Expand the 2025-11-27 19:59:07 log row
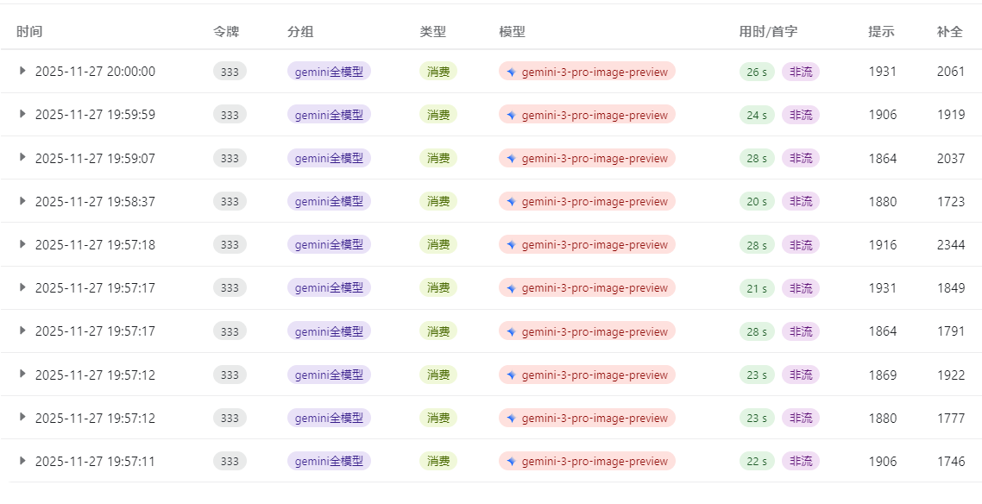982x504 pixels. [22, 157]
